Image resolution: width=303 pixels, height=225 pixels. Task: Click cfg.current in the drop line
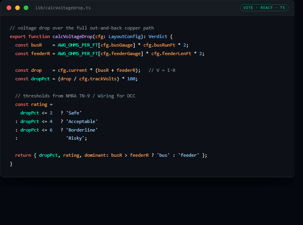coord(73,70)
